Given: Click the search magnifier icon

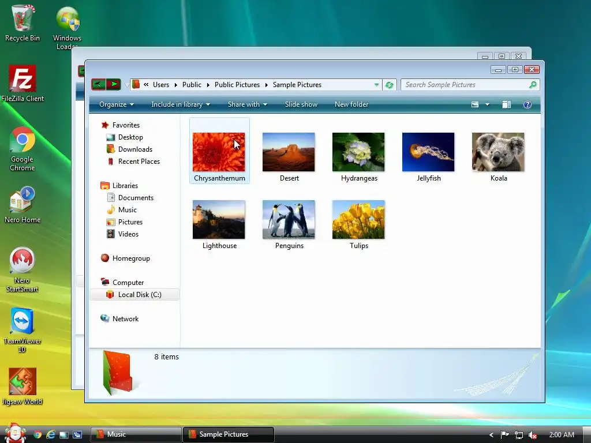Looking at the screenshot, I should tap(533, 85).
